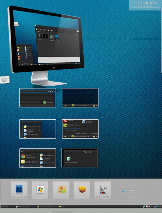The image size is (162, 213).
Task: Click the 'Очистка корзины' recycle bin icon
Action: (68, 159)
